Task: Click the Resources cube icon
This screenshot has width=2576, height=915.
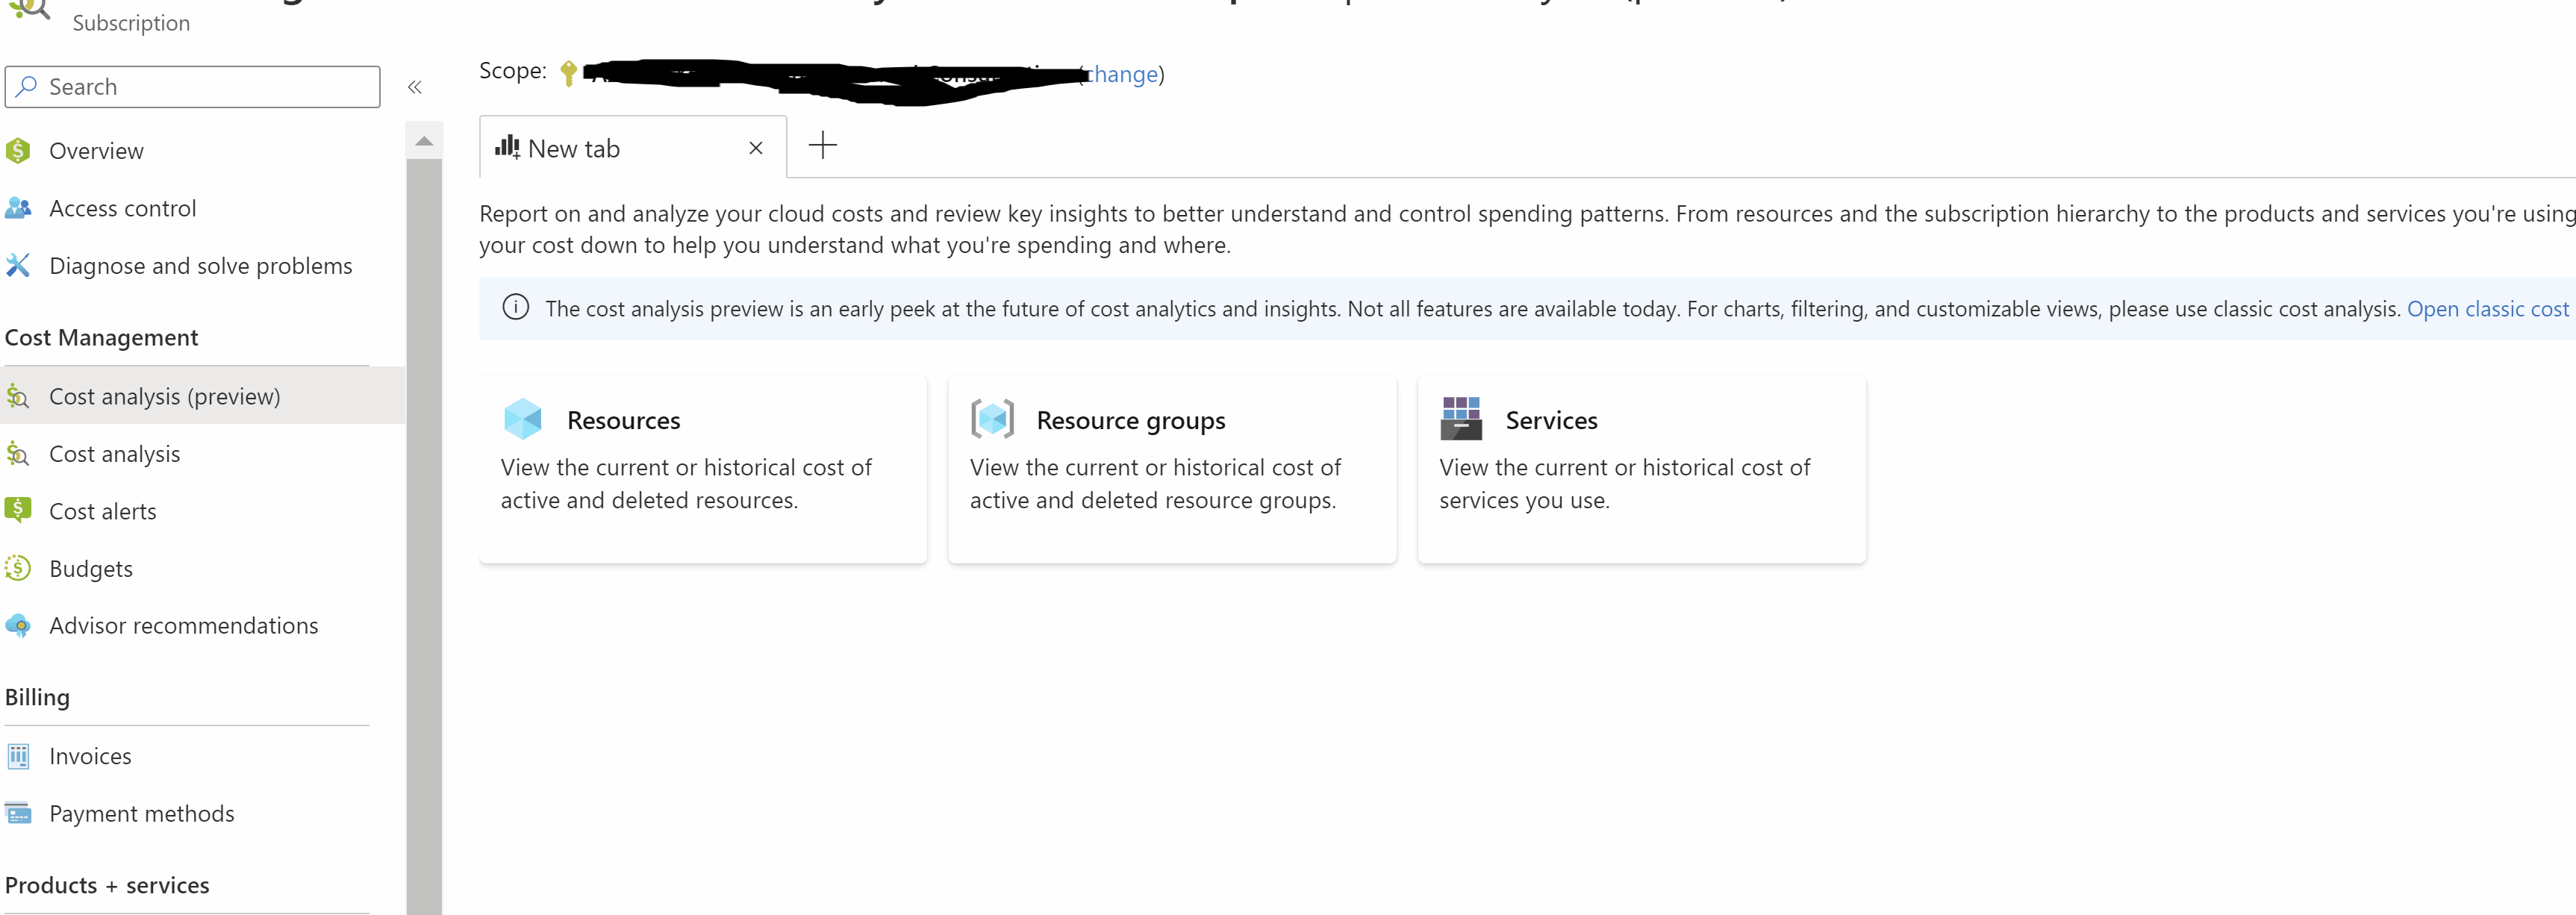Action: (522, 419)
